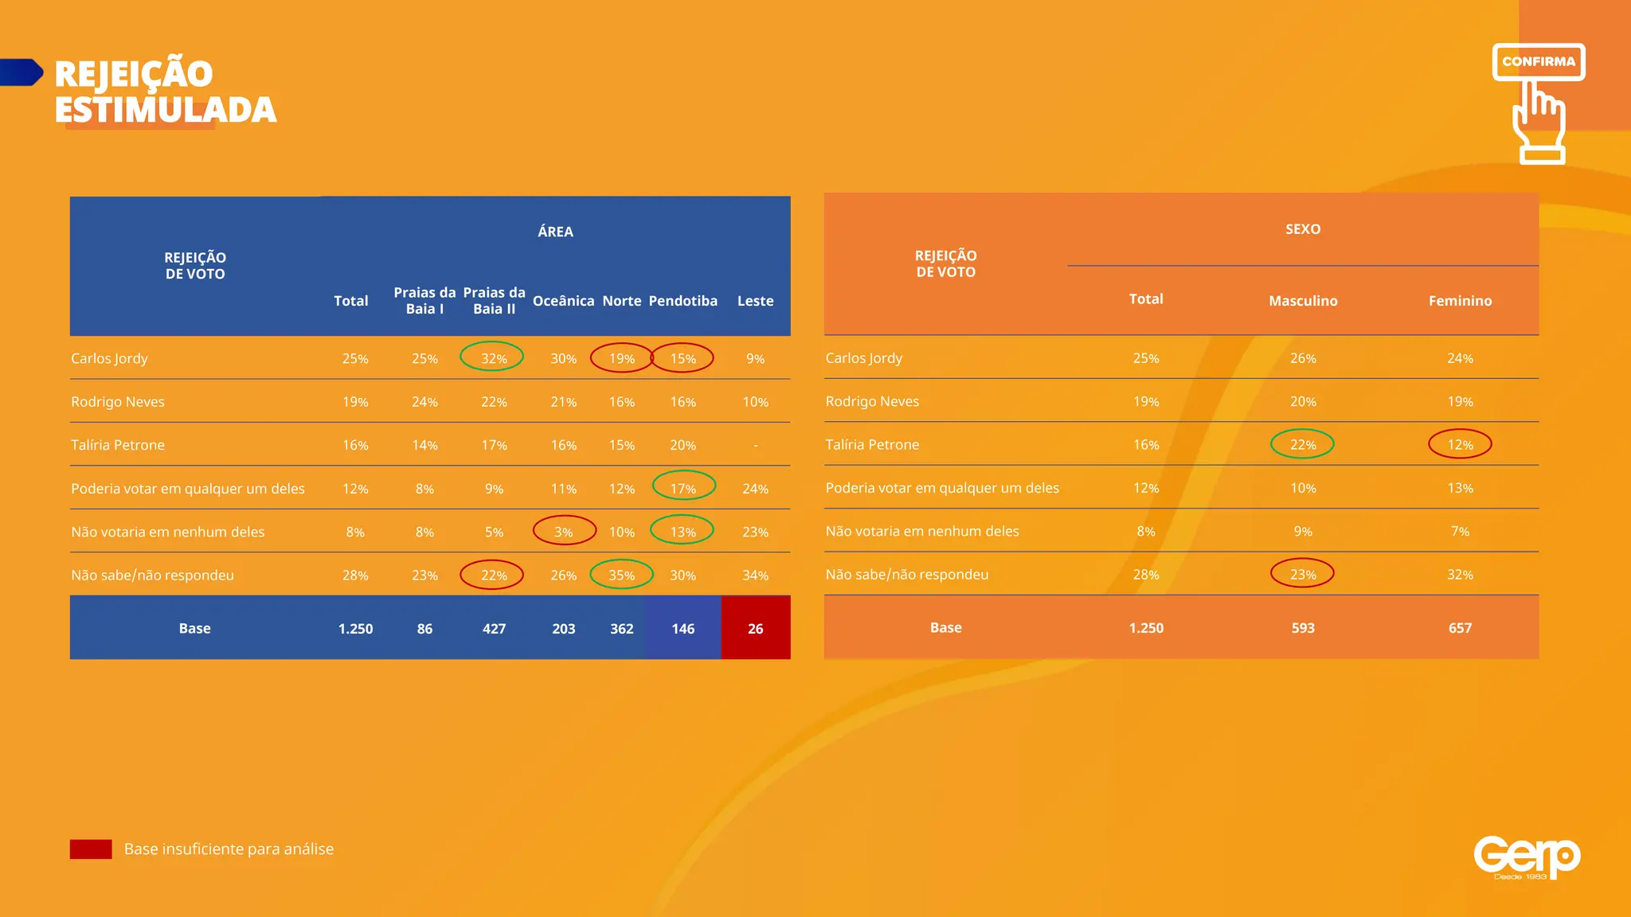Click the REJEIÇÃO ESTIMULADA title

pyautogui.click(x=166, y=92)
